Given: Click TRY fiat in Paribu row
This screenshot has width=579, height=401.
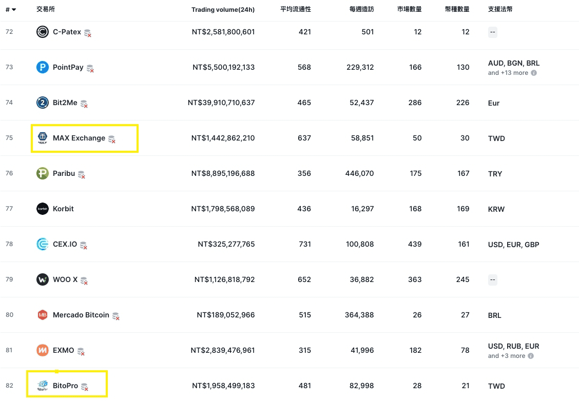Looking at the screenshot, I should [495, 174].
